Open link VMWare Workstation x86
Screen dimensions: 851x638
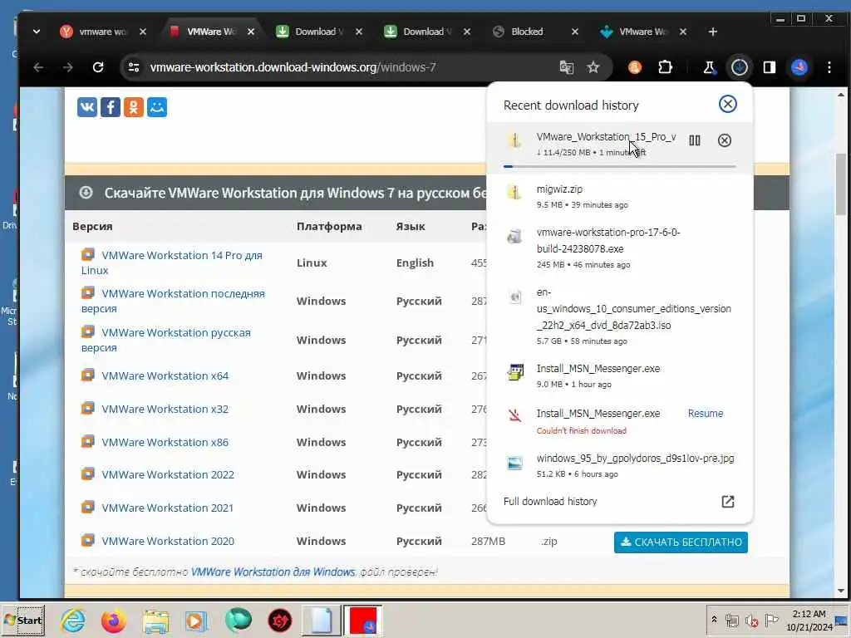coord(165,442)
